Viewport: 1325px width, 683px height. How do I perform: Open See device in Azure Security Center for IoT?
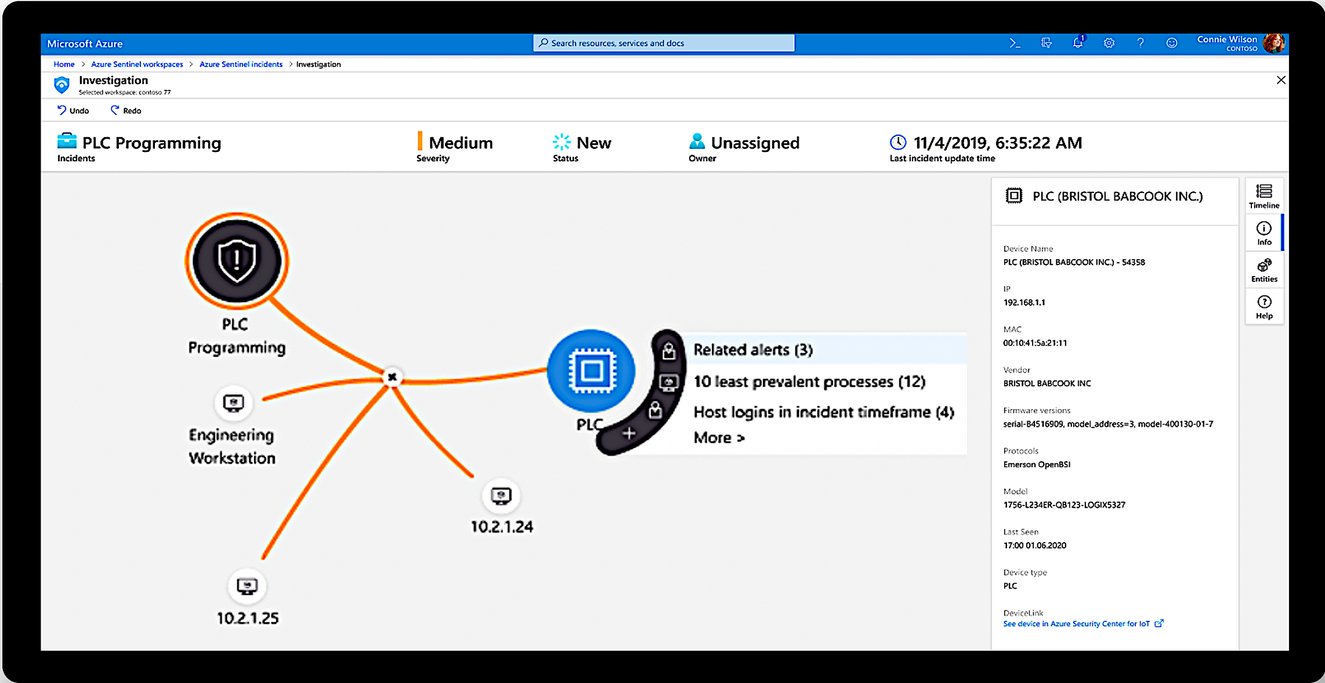tap(1083, 624)
